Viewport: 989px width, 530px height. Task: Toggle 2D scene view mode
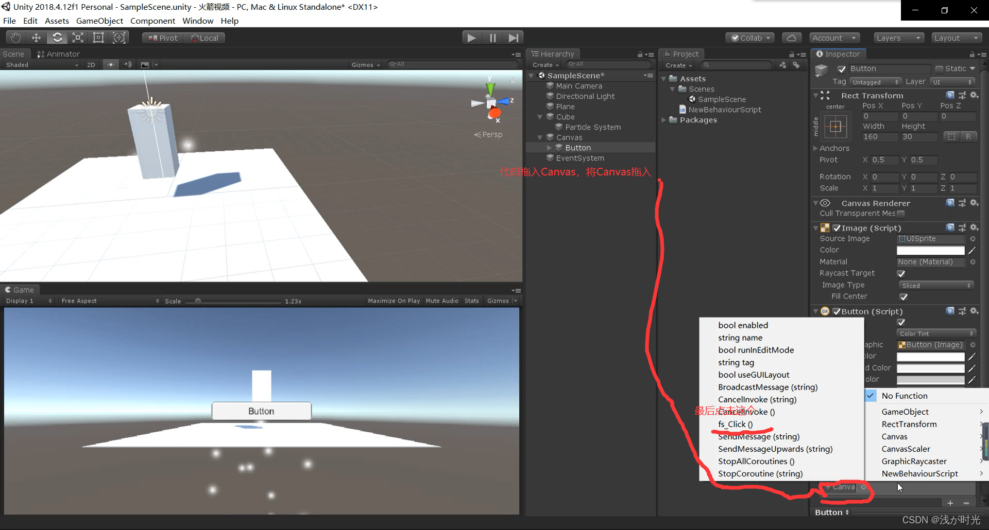[x=91, y=65]
